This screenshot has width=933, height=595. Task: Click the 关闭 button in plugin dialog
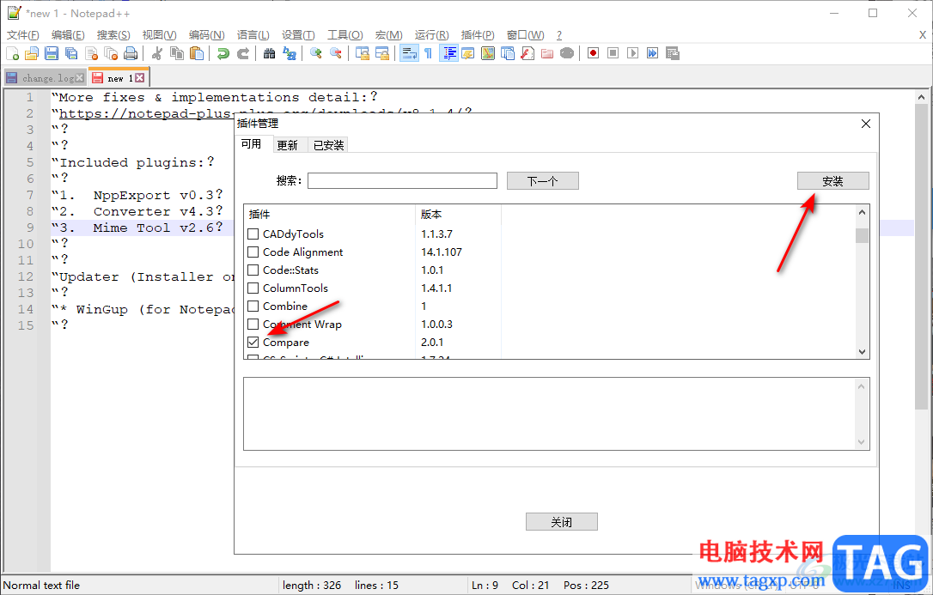coord(562,522)
